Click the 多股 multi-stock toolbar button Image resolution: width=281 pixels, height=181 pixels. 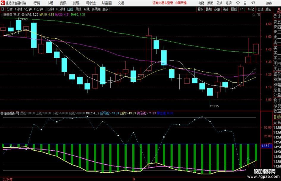click(217, 9)
